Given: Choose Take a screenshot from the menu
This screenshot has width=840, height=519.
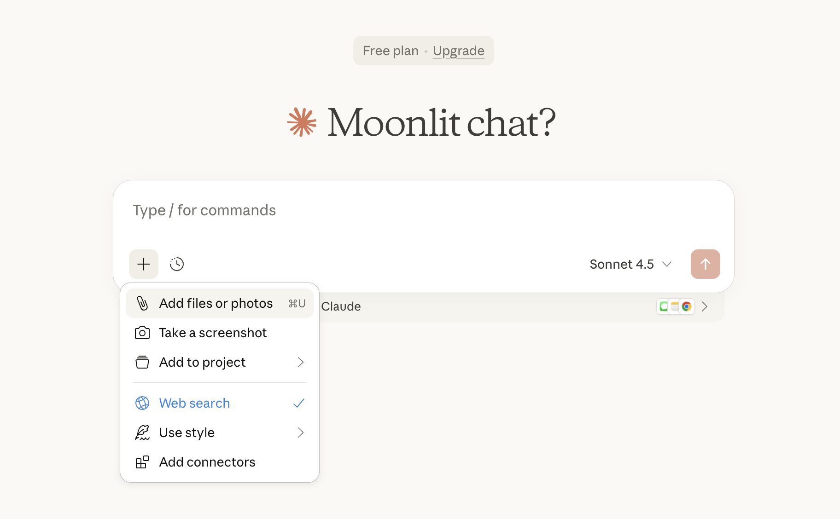Looking at the screenshot, I should click(213, 333).
